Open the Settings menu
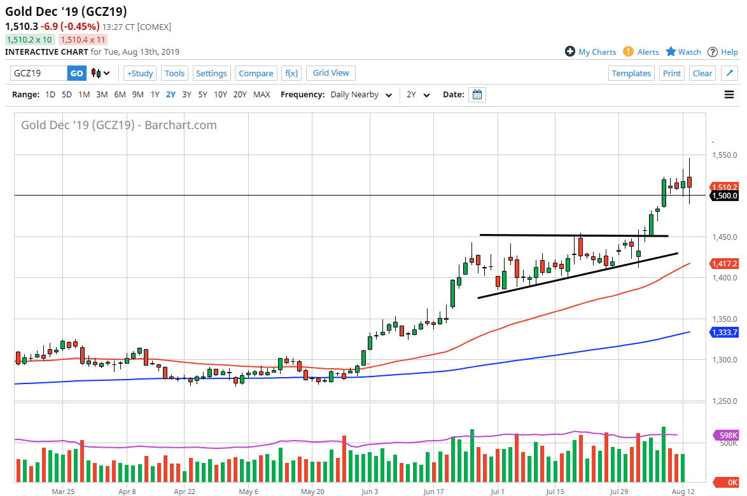This screenshot has width=747, height=496. pyautogui.click(x=211, y=73)
